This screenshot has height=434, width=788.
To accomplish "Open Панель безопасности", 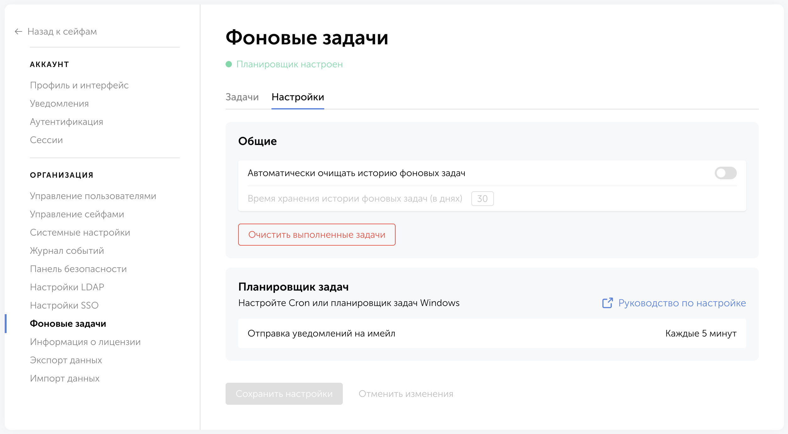I will (x=79, y=269).
